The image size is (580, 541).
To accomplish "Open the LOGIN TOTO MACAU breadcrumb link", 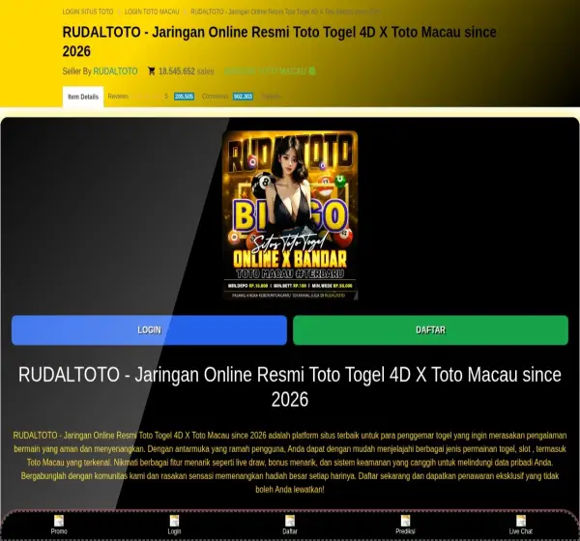I will pos(152,12).
